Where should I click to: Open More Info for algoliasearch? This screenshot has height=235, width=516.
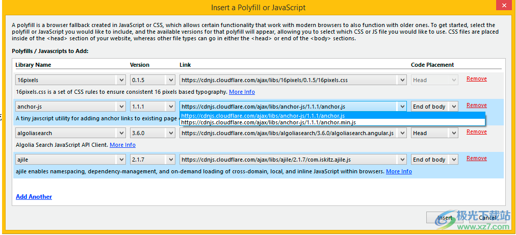coord(122,145)
